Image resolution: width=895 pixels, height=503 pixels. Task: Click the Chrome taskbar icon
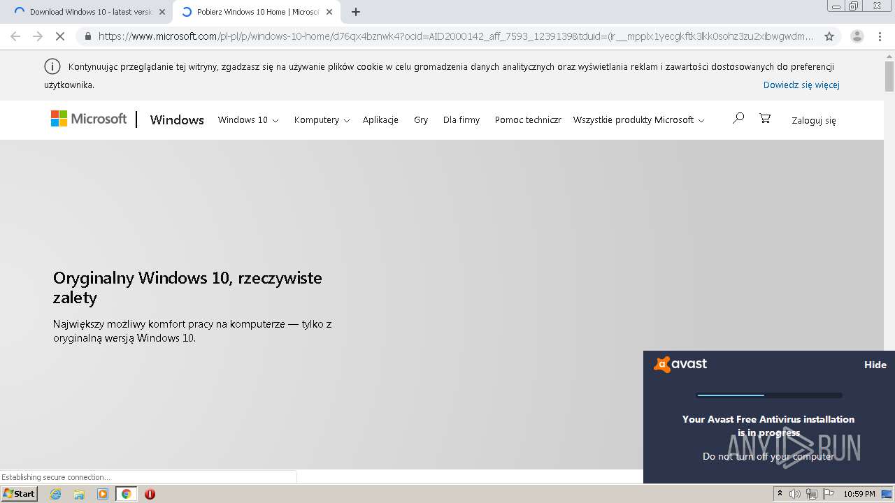[x=126, y=494]
